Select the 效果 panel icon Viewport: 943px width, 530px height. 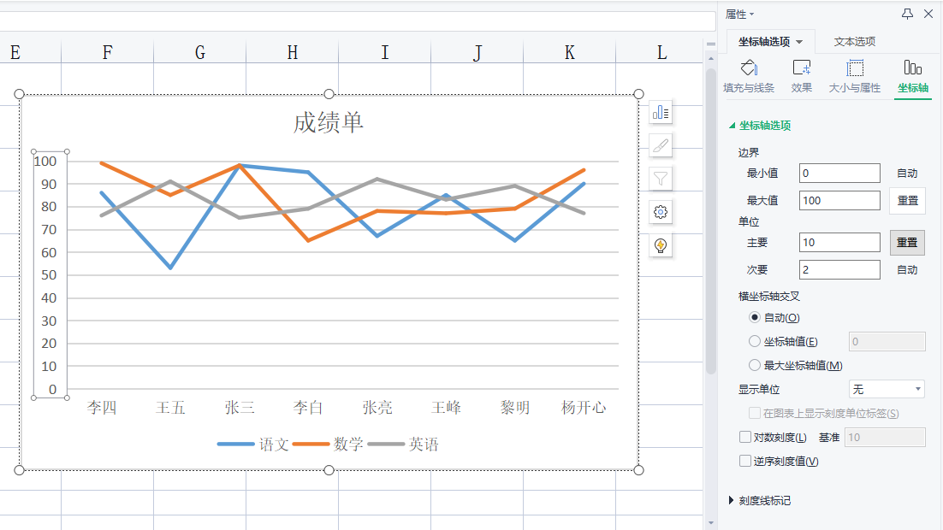click(802, 75)
